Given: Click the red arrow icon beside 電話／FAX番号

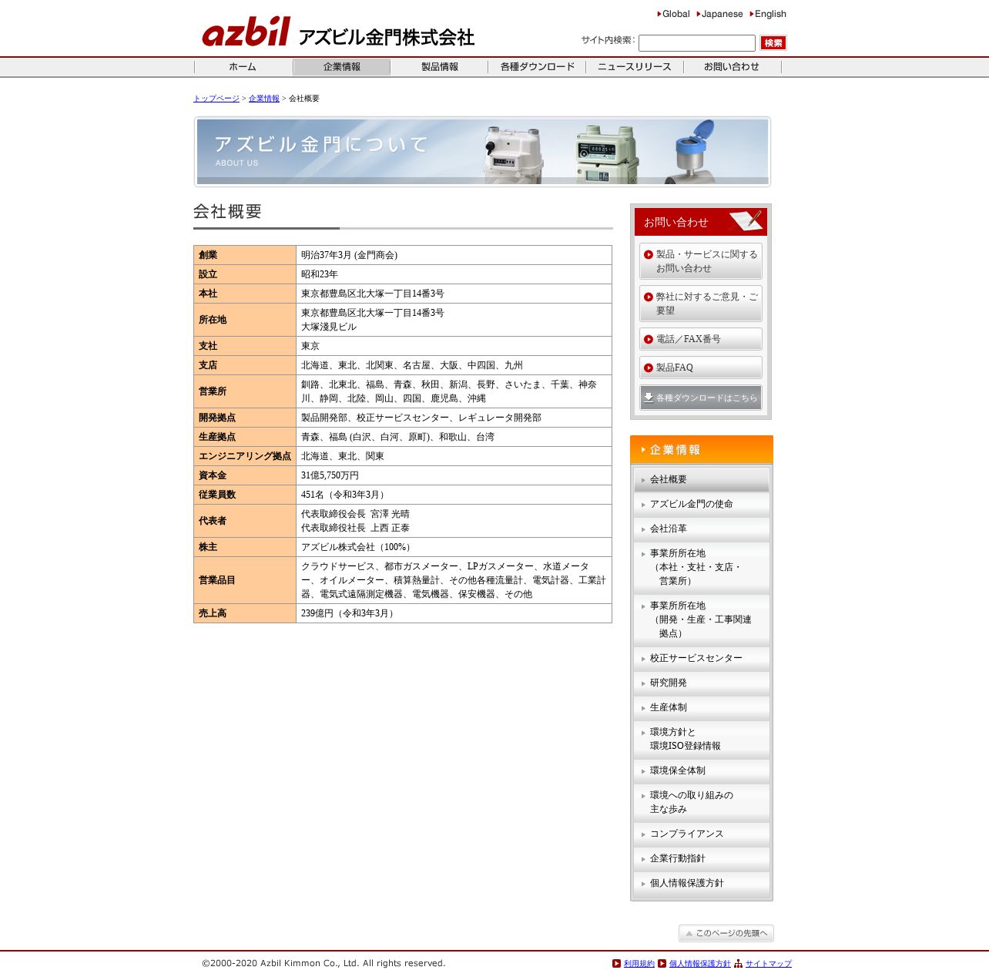Looking at the screenshot, I should (x=649, y=339).
